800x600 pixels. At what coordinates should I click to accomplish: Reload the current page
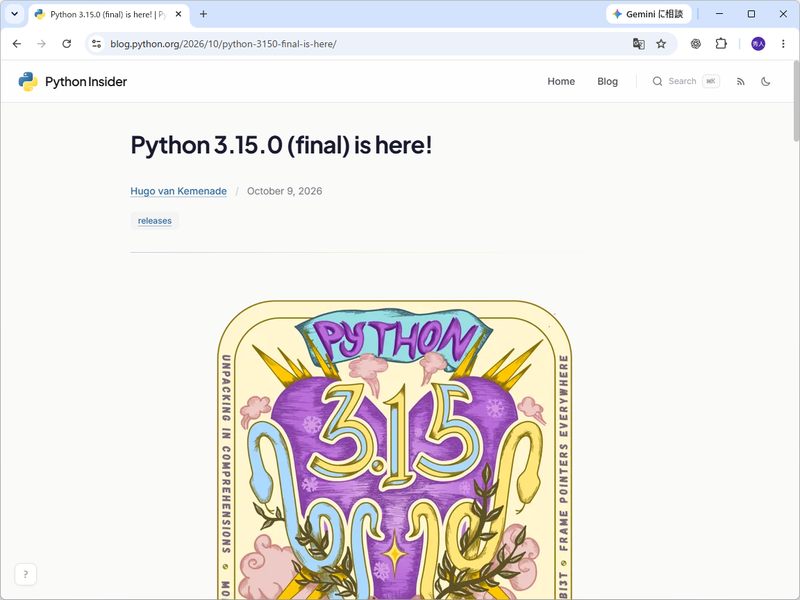[67, 44]
